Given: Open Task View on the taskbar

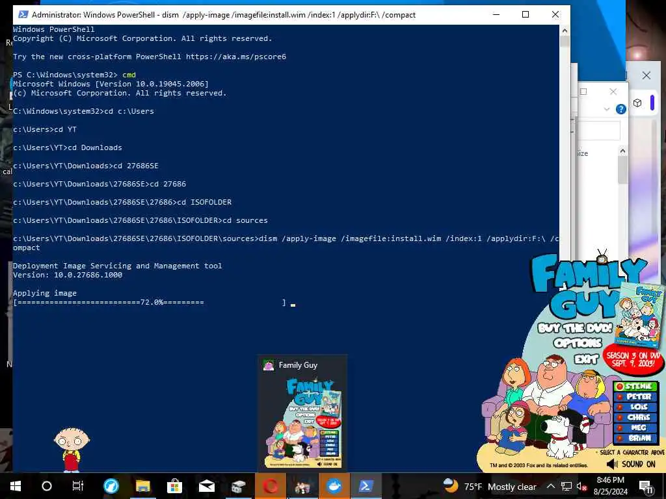Looking at the screenshot, I should coord(78,486).
